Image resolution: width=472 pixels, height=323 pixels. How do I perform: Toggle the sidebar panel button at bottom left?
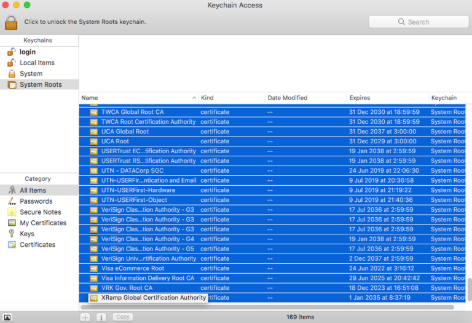pos(7,317)
